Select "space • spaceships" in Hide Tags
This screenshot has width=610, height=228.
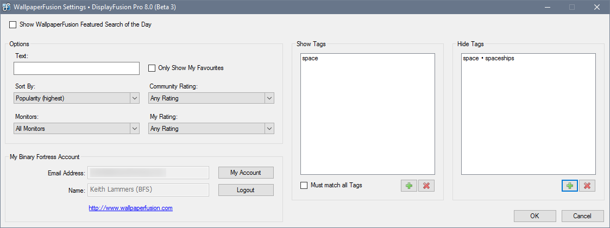coord(488,59)
